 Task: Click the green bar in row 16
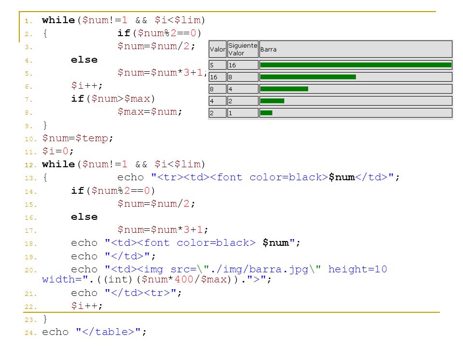(308, 77)
